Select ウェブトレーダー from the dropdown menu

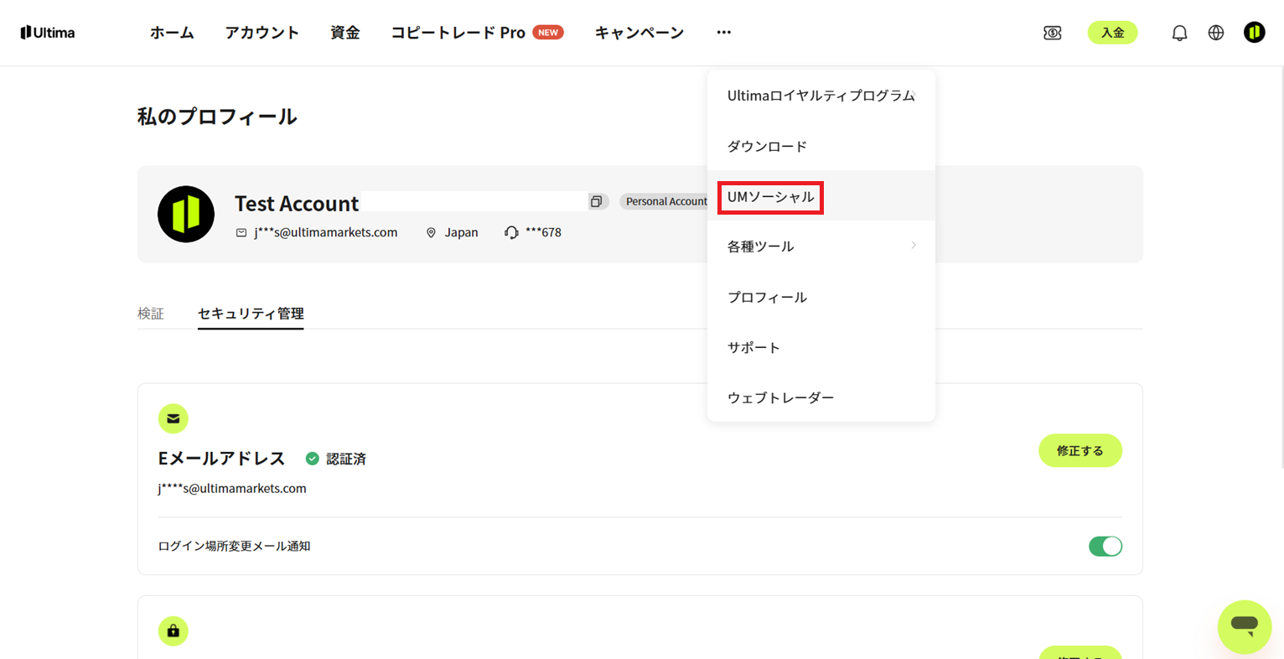point(780,397)
